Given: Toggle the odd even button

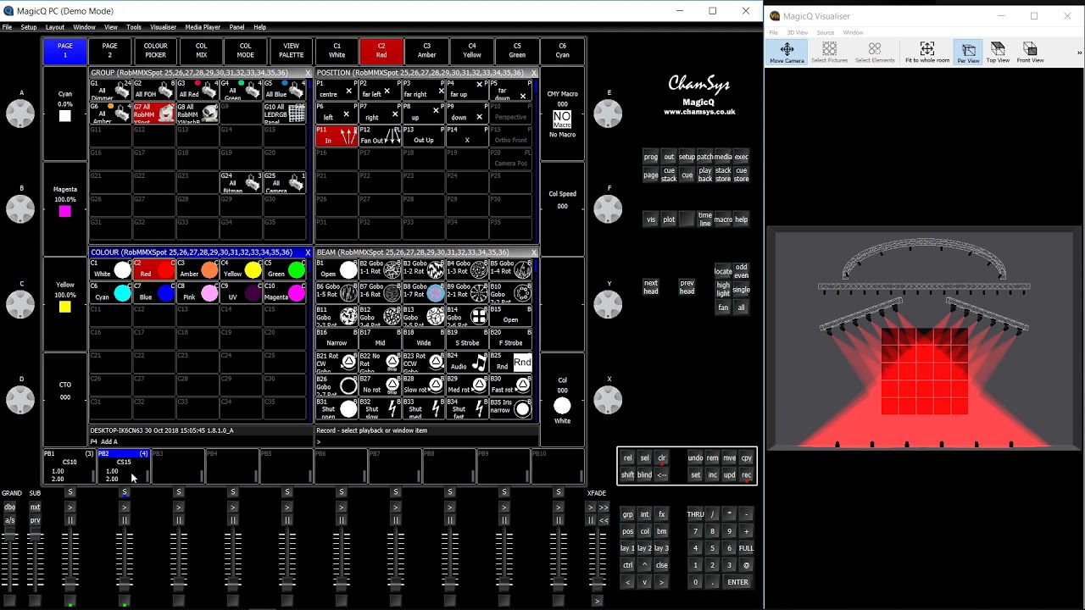Looking at the screenshot, I should click(x=742, y=271).
